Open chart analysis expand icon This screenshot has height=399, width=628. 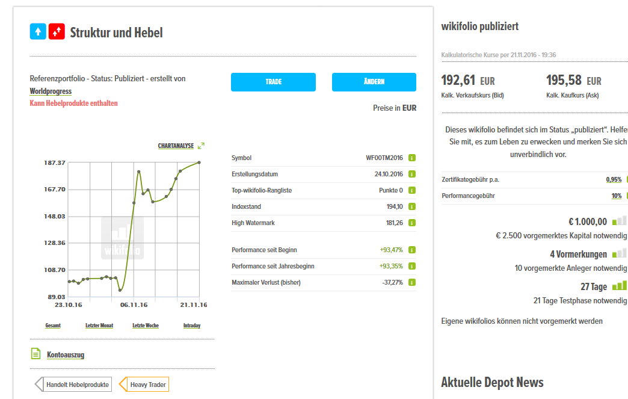point(202,146)
